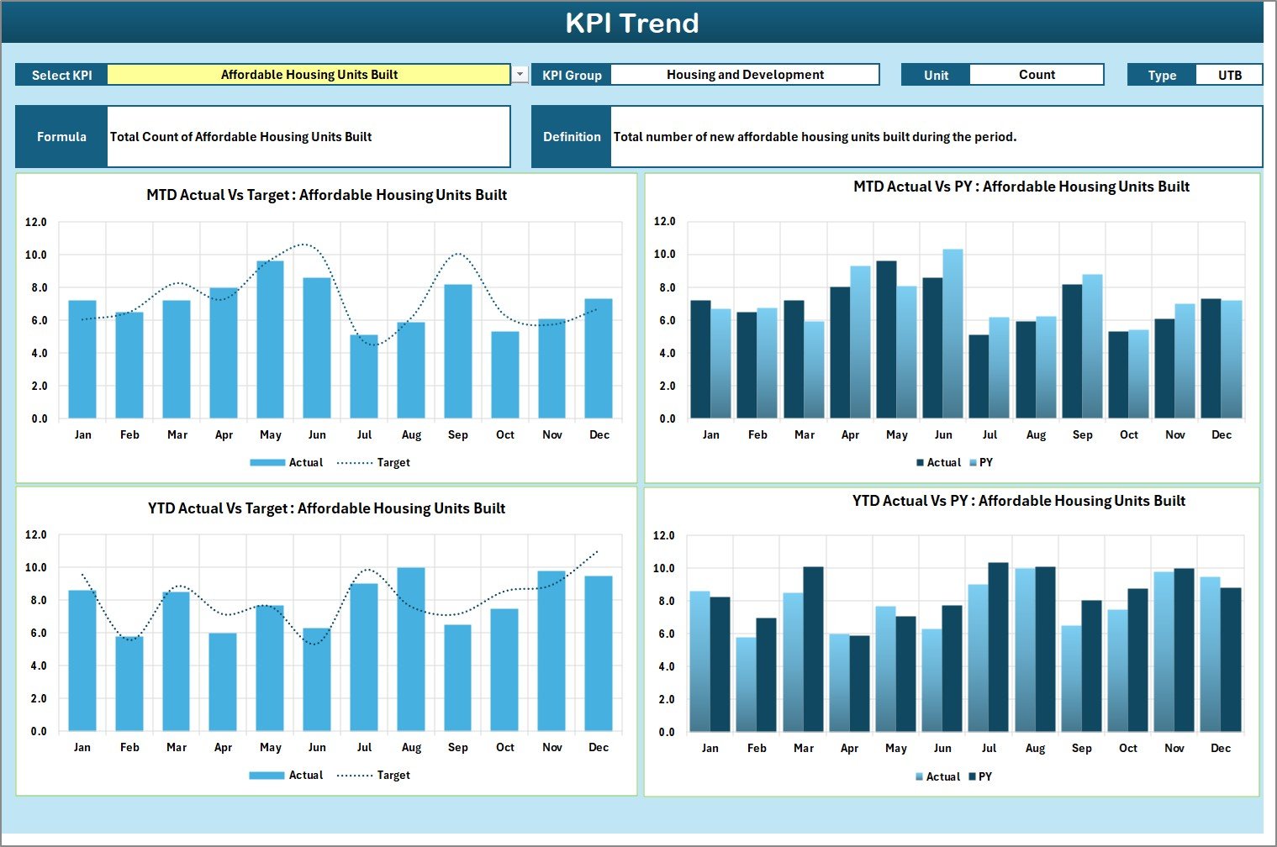The height and width of the screenshot is (847, 1277).
Task: Click the Formula label cell
Action: tap(60, 136)
